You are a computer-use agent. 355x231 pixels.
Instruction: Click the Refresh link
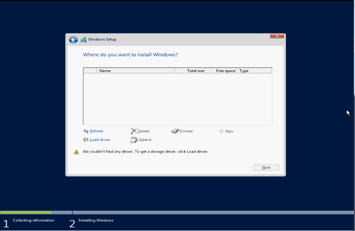click(x=97, y=131)
